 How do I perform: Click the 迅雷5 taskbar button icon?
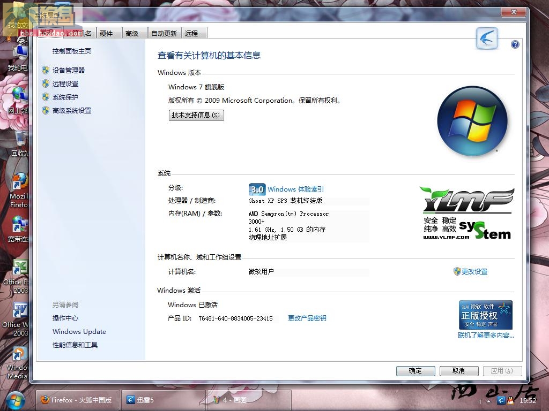click(131, 400)
